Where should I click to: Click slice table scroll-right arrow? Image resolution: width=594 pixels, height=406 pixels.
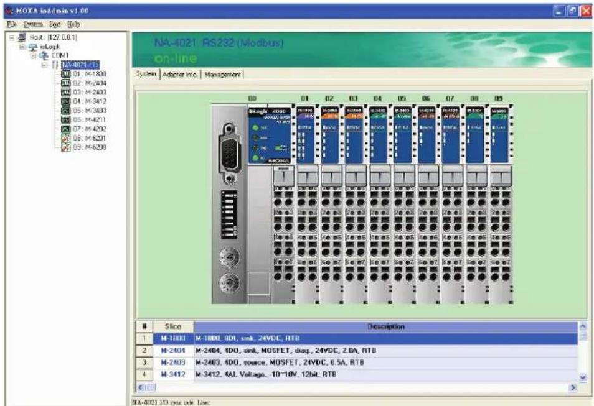[573, 387]
